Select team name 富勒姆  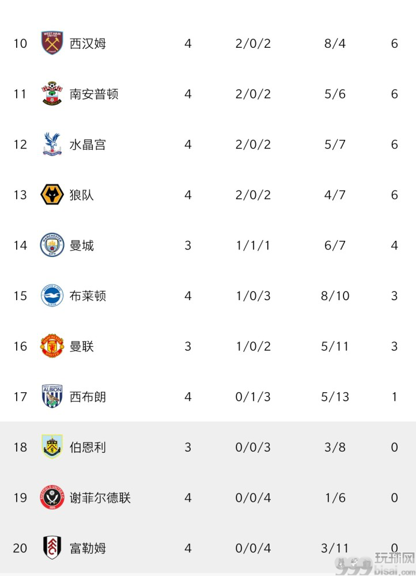[88, 548]
